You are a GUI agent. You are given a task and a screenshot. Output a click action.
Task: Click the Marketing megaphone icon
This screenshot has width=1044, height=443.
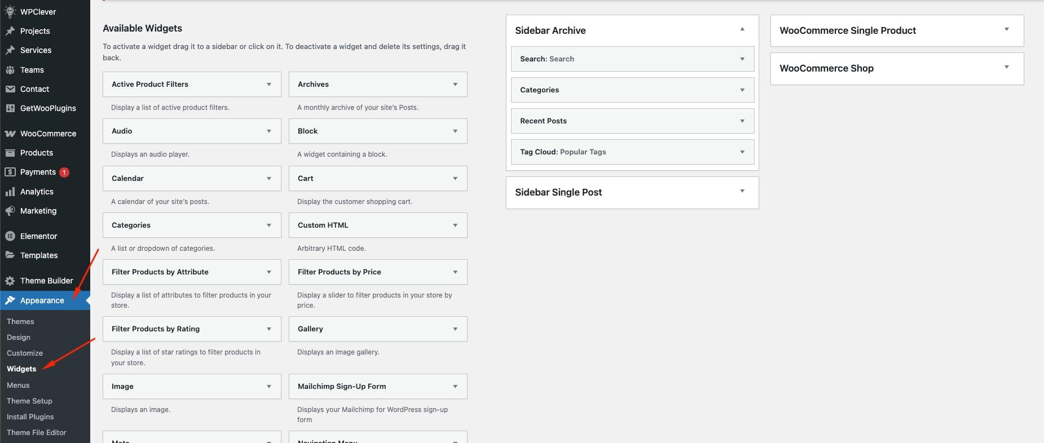(x=10, y=211)
